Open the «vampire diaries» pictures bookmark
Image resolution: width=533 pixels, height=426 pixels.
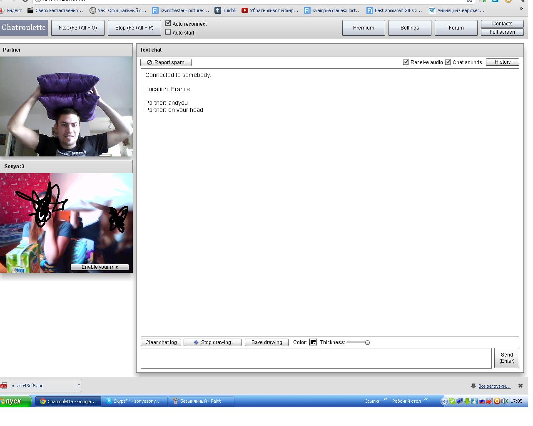tap(332, 10)
